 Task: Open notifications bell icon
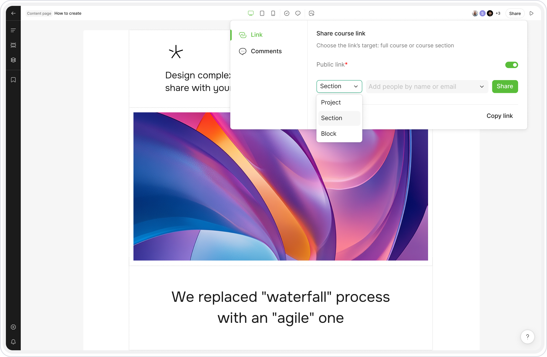[x=13, y=342]
